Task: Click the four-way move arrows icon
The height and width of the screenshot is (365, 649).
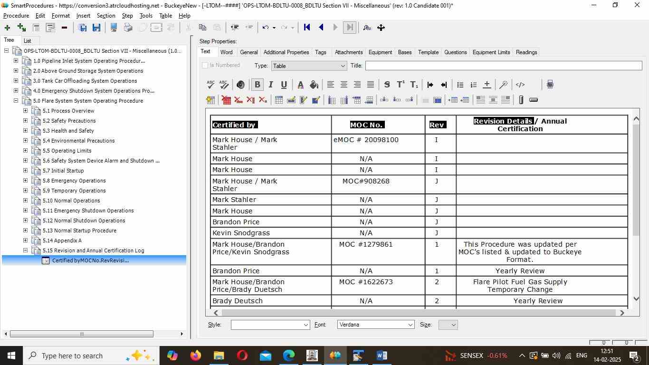Action: pos(381,28)
